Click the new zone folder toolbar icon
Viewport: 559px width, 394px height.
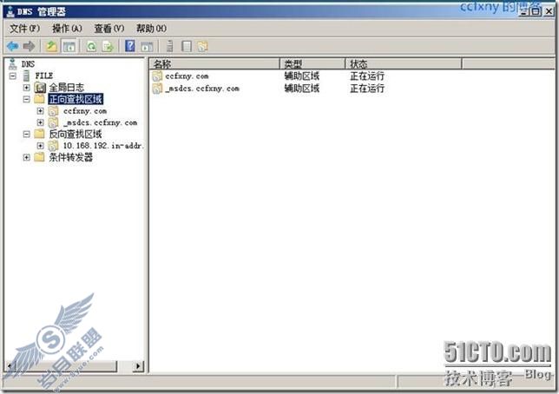pyautogui.click(x=202, y=46)
